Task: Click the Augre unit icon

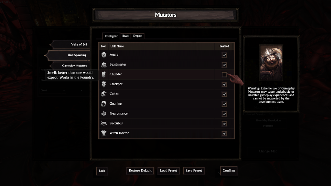Action: coord(104,55)
